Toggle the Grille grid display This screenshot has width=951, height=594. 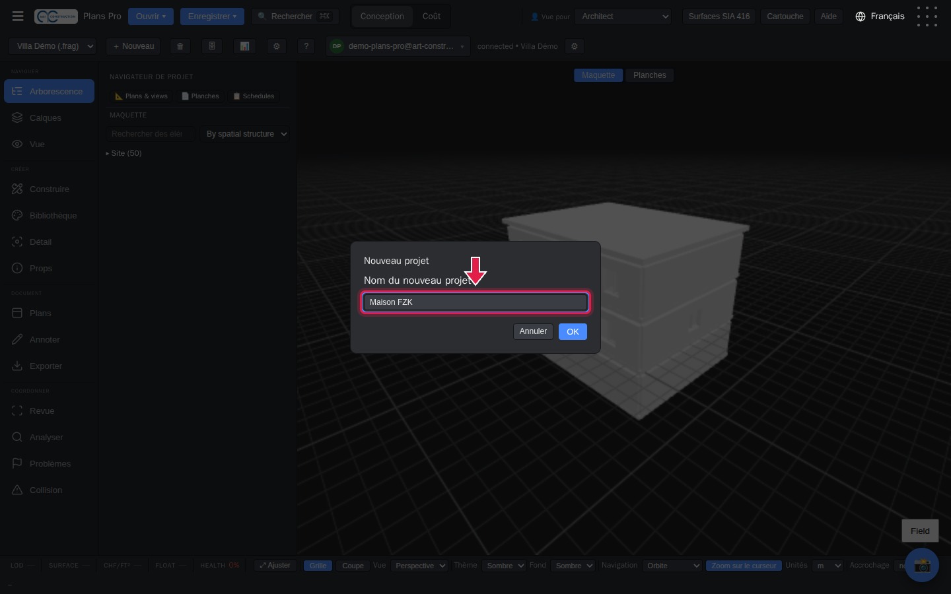click(x=318, y=566)
